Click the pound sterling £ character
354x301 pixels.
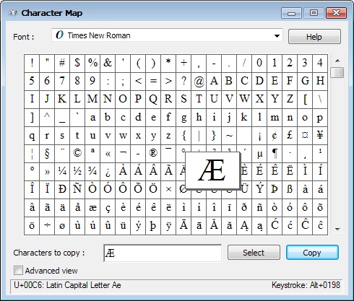pyautogui.click(x=290, y=136)
